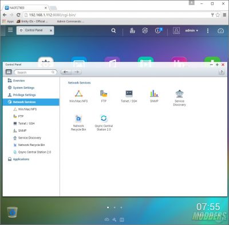Image resolution: width=229 pixels, height=225 pixels.
Task: Click the myQNAPcloud icon at bottom
Action: point(107,220)
